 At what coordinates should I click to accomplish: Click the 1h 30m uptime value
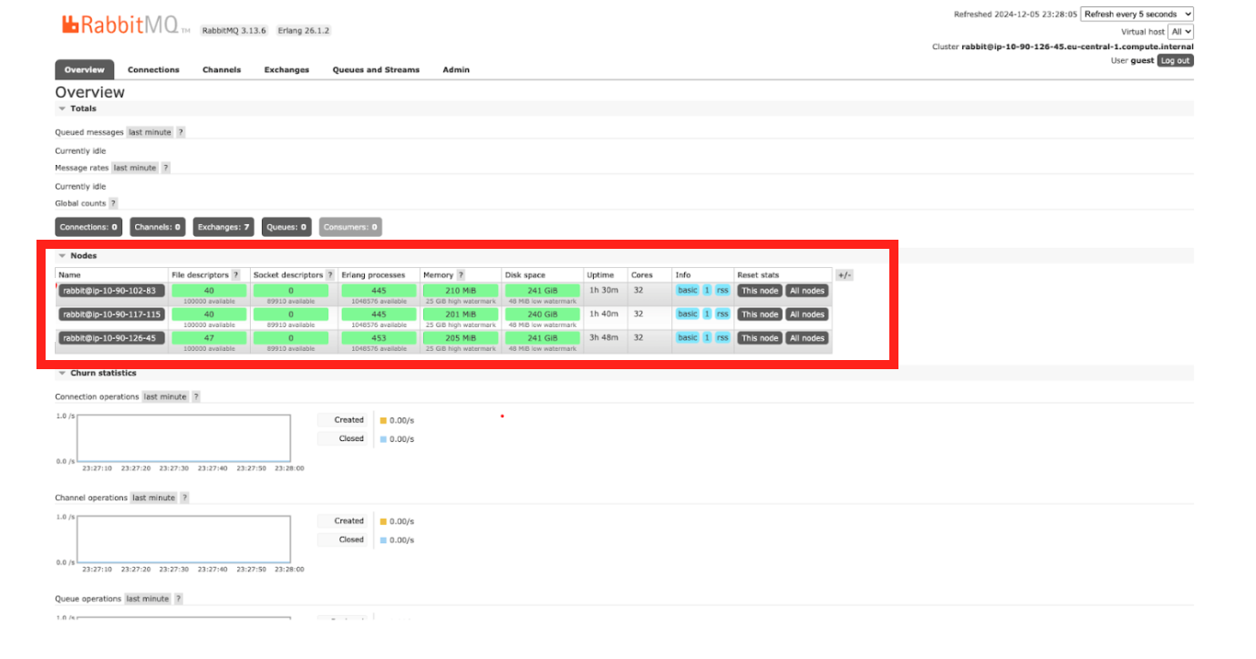[x=604, y=290]
